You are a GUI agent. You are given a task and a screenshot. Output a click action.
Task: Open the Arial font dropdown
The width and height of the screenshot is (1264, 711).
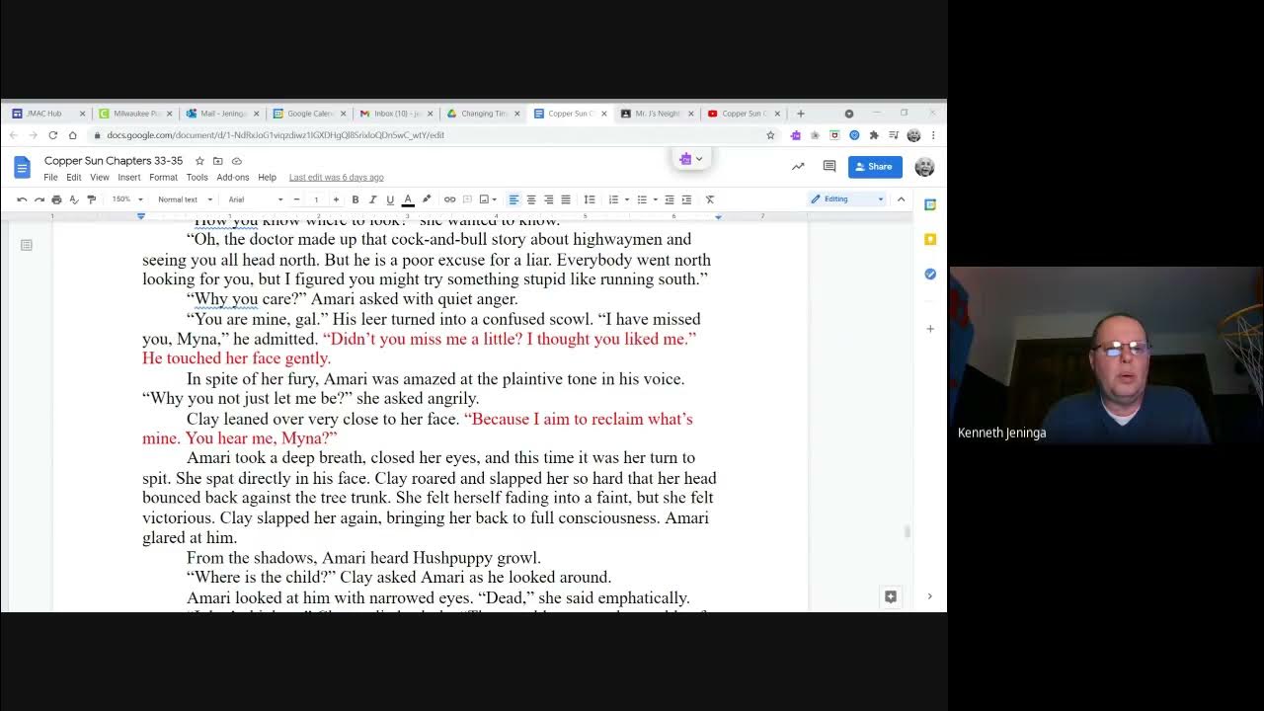coord(256,199)
